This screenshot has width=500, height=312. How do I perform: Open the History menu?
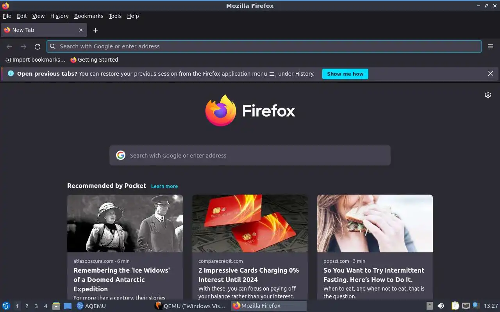pos(59,16)
